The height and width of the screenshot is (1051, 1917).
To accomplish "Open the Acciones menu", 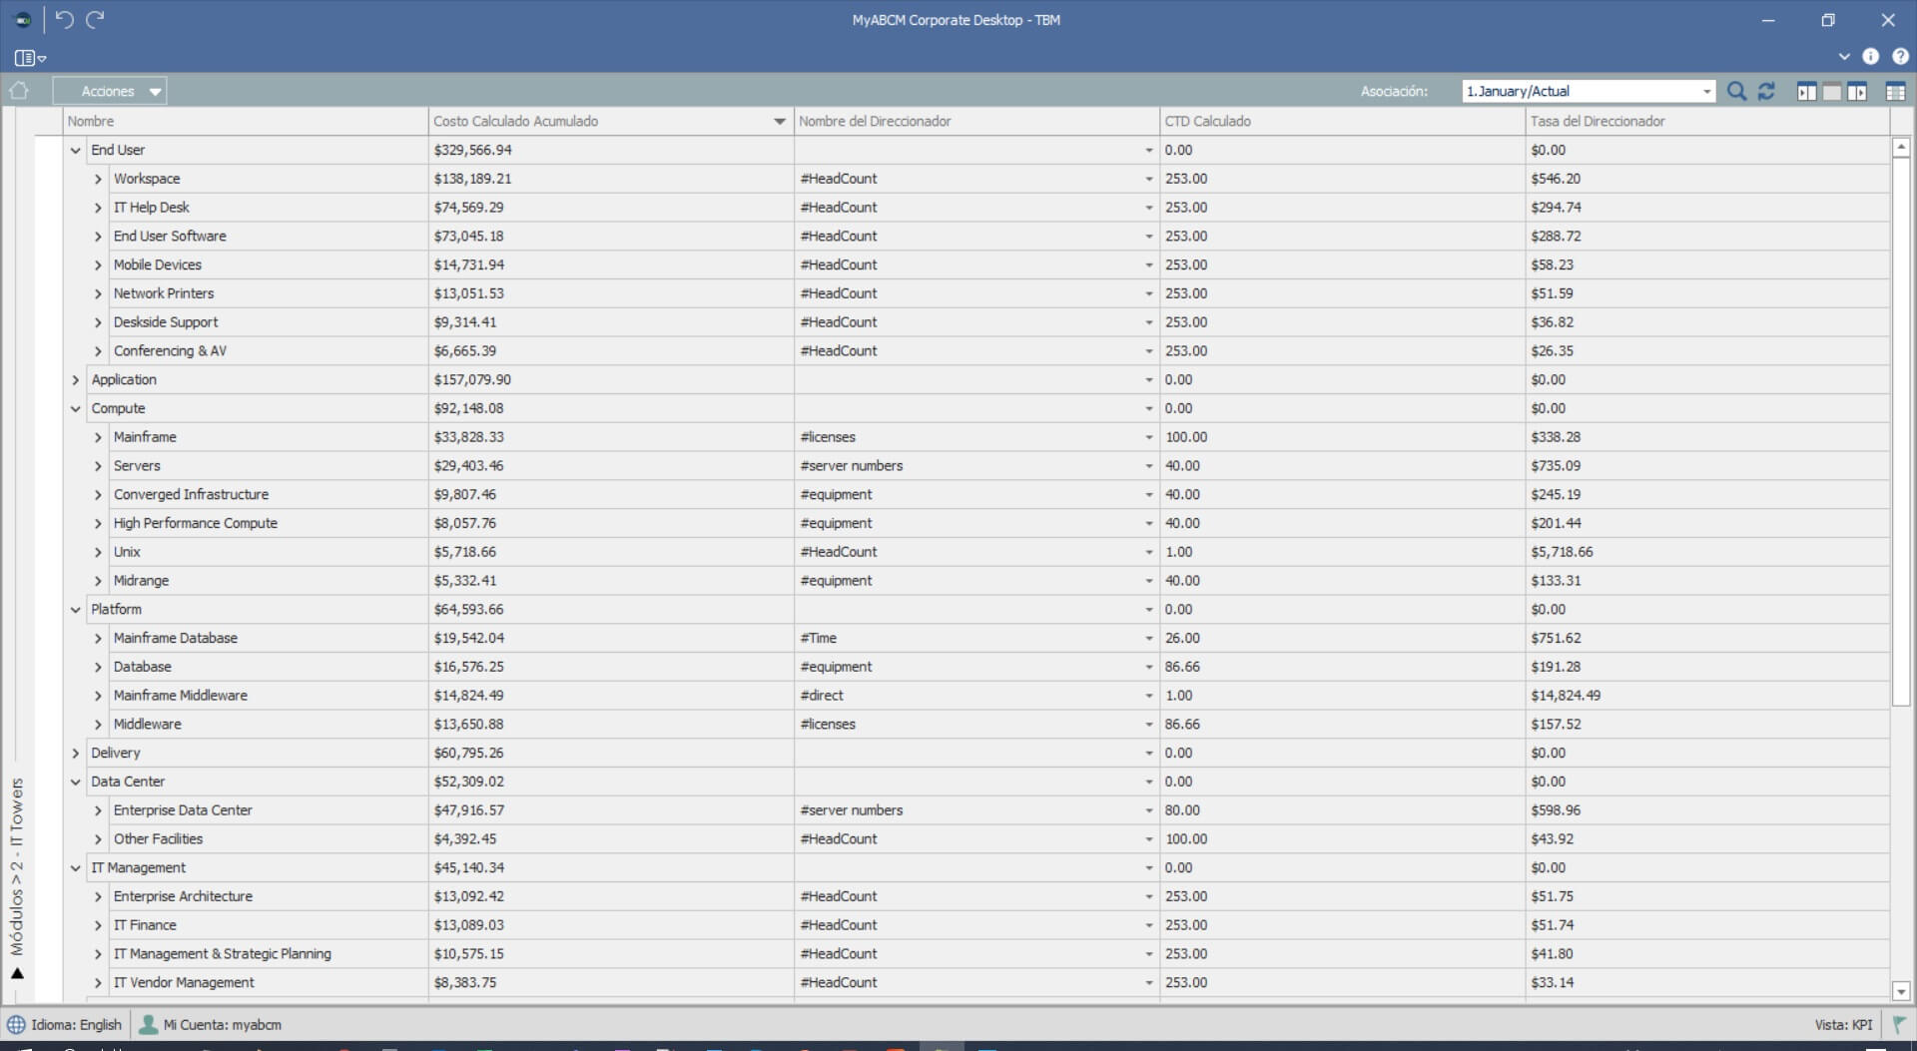I will (110, 92).
